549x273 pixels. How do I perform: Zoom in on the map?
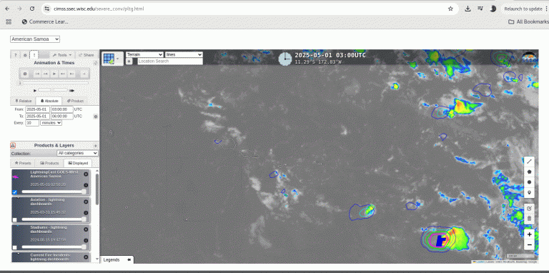pyautogui.click(x=529, y=234)
